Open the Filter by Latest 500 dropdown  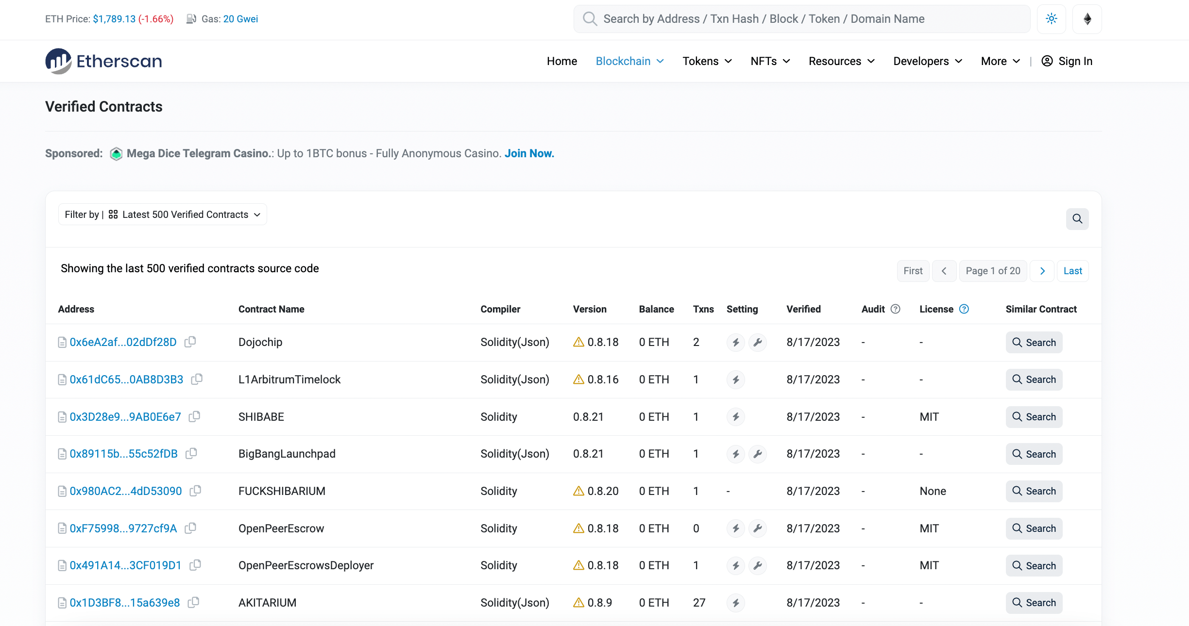tap(163, 214)
